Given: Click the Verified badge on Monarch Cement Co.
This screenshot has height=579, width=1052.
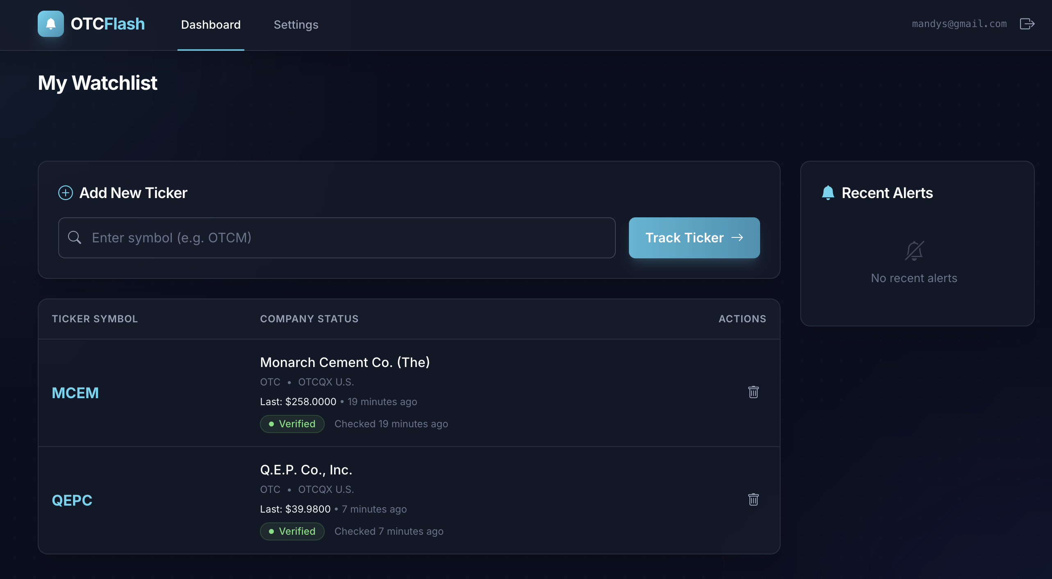Looking at the screenshot, I should (x=292, y=424).
